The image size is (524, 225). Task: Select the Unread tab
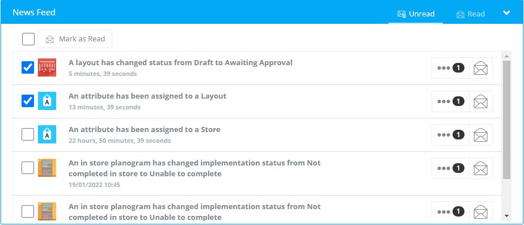[416, 14]
